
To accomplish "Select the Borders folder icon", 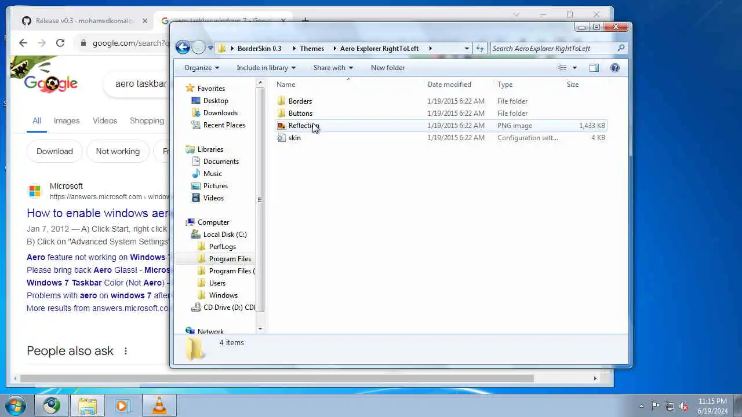I will pos(282,101).
